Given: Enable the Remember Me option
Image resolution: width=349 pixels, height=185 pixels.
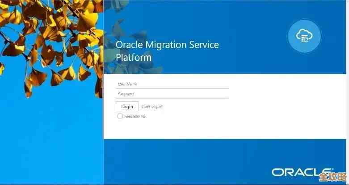Looking at the screenshot, I should tap(120, 116).
